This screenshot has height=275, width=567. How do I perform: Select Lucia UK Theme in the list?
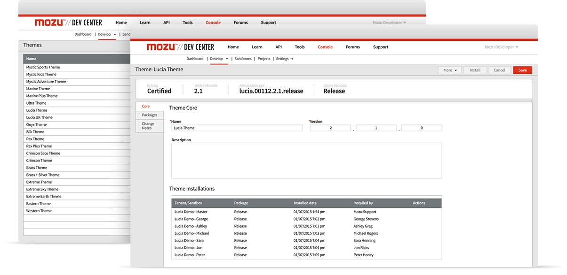pos(77,117)
